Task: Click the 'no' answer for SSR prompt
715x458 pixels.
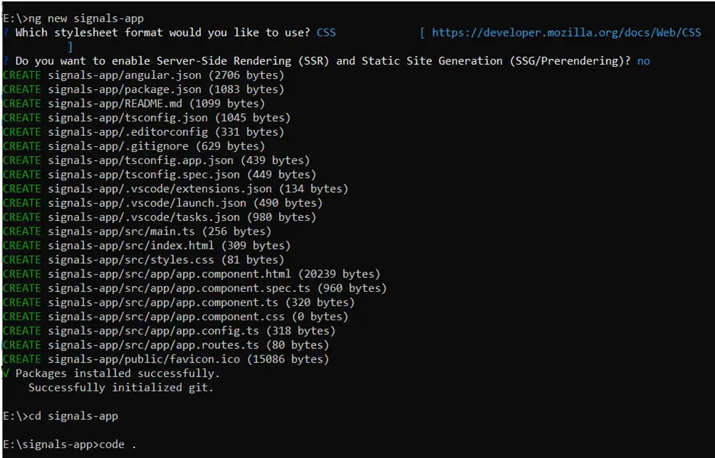Action: click(x=643, y=61)
